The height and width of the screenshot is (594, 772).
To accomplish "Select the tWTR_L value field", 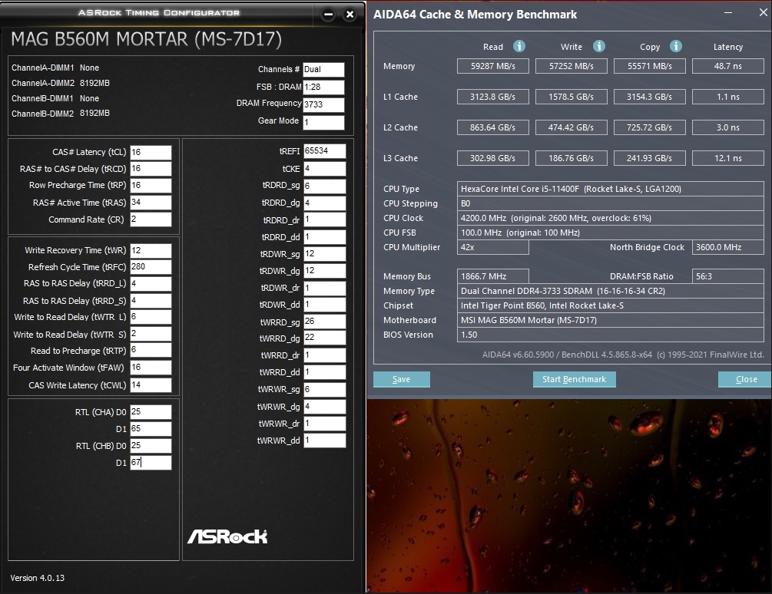I will (x=151, y=317).
